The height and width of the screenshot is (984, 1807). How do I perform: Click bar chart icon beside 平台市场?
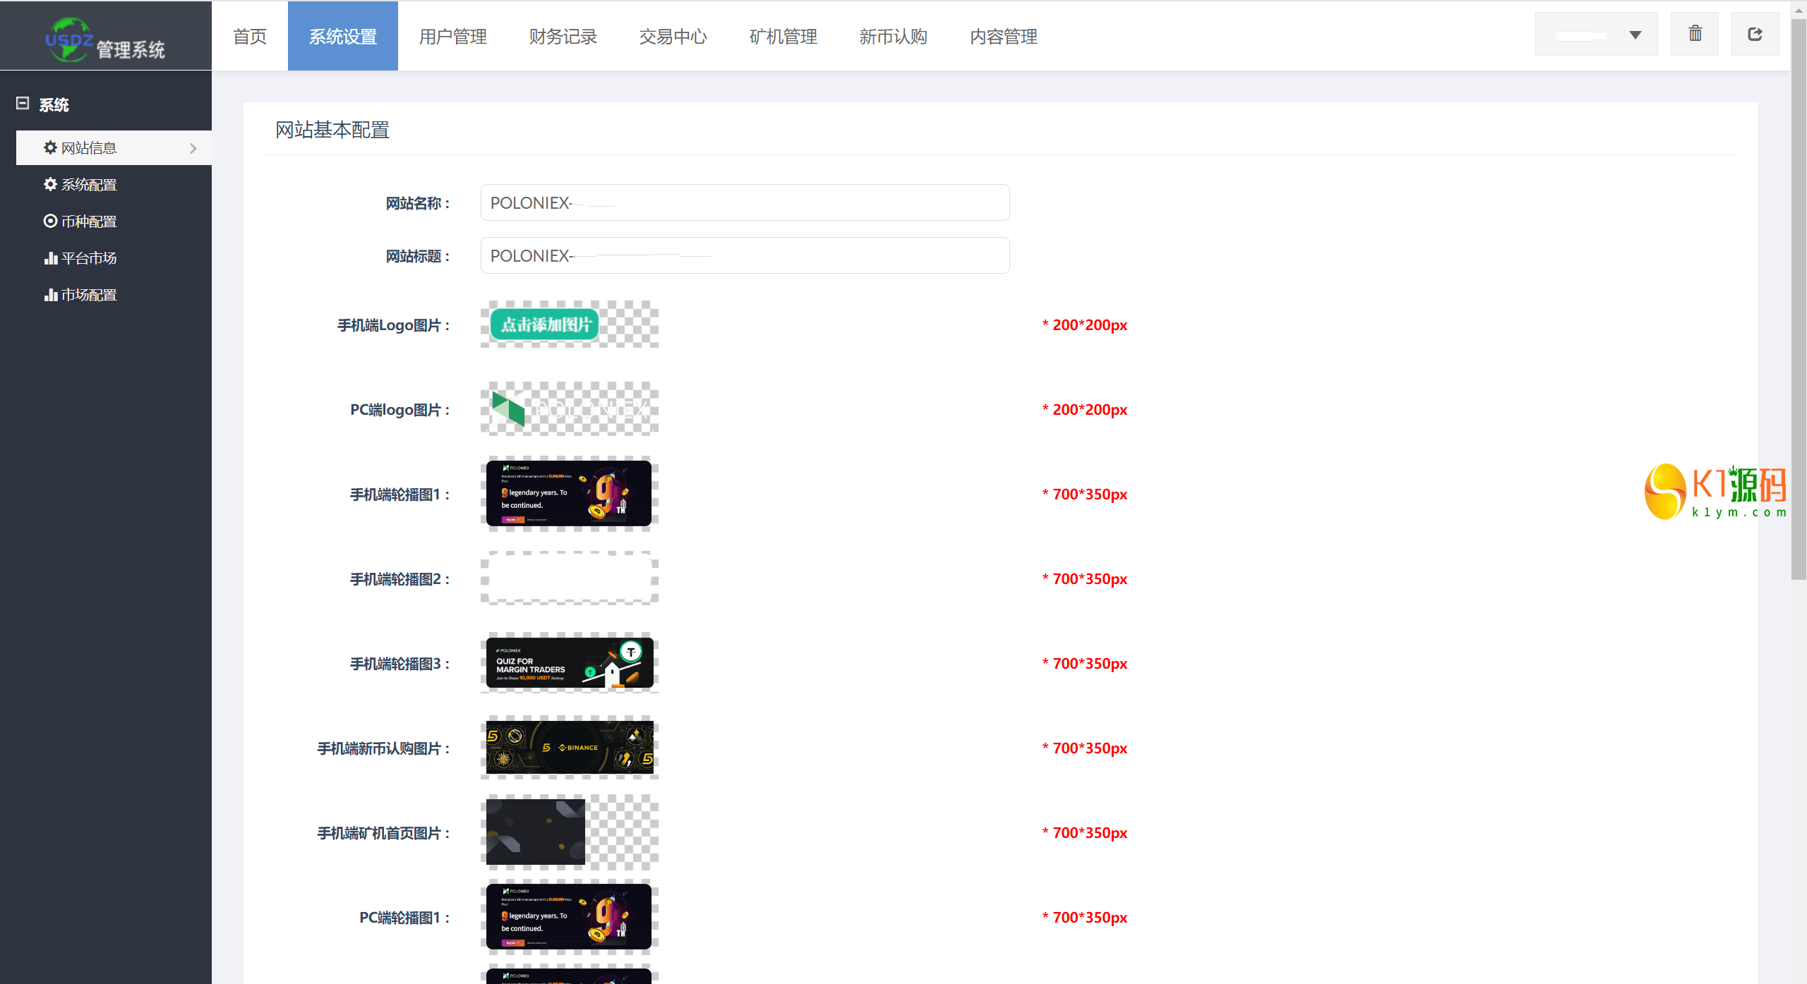coord(50,258)
